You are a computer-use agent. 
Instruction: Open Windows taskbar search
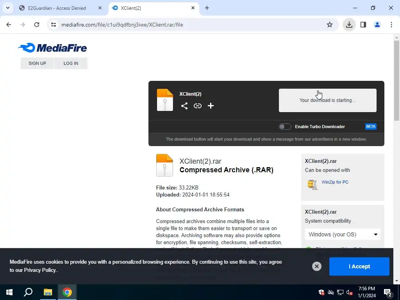pyautogui.click(x=28, y=292)
